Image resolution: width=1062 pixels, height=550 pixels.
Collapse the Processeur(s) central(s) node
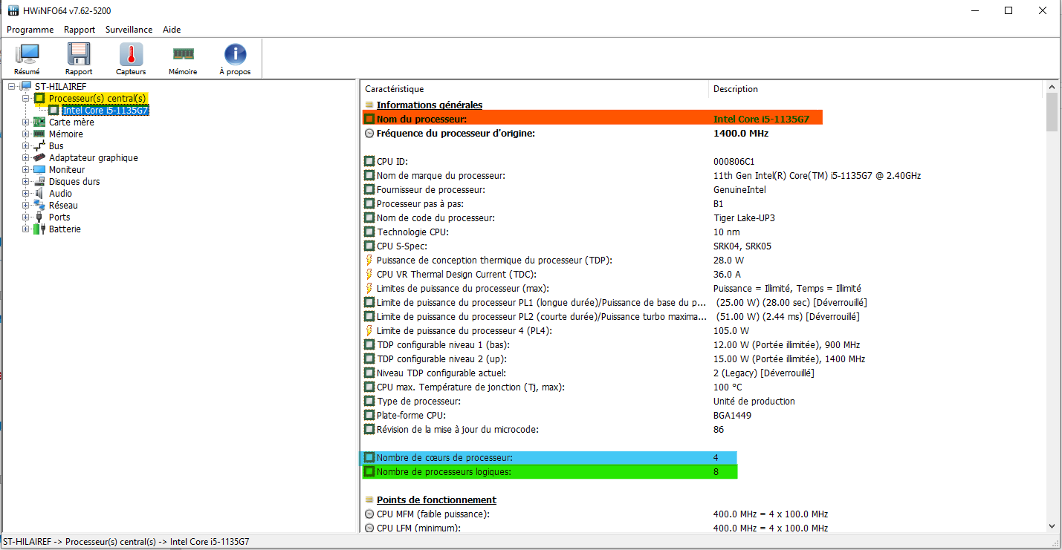coord(26,99)
